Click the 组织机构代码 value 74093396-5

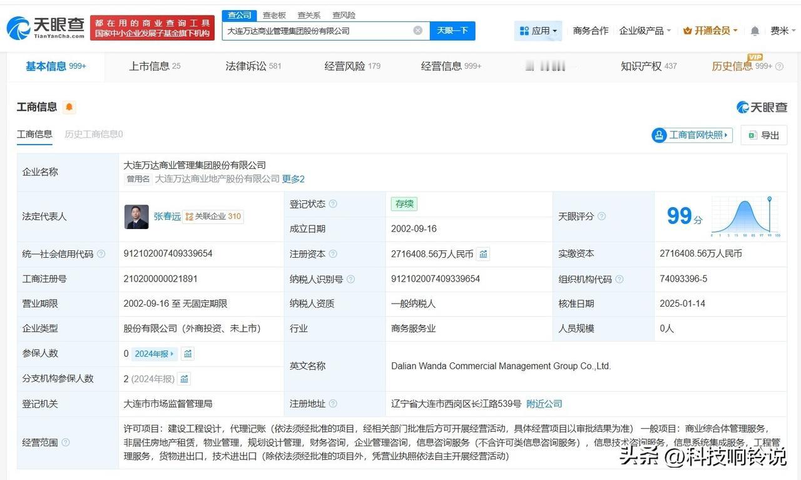tap(683, 278)
